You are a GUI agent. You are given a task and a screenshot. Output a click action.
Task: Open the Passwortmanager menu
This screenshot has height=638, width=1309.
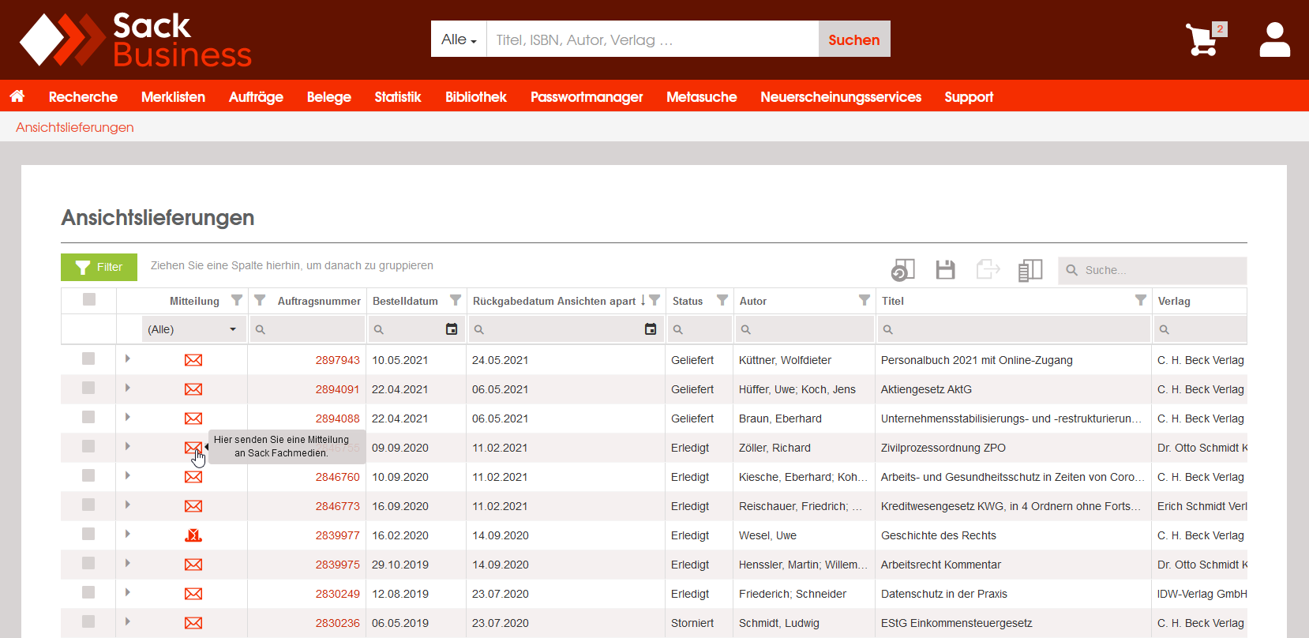[587, 96]
